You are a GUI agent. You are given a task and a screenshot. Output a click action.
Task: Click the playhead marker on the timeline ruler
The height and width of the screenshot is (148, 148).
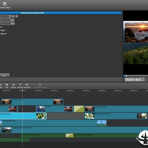(22, 90)
